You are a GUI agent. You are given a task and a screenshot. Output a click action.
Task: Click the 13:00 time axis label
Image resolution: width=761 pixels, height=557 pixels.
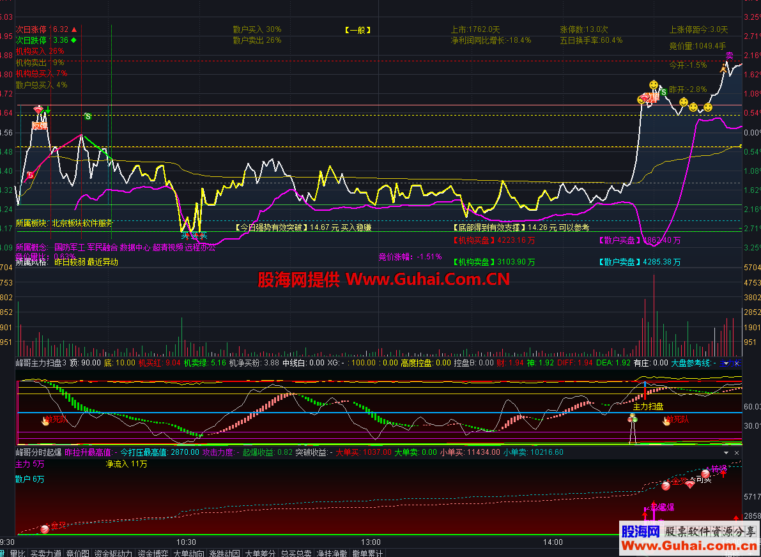tap(371, 542)
